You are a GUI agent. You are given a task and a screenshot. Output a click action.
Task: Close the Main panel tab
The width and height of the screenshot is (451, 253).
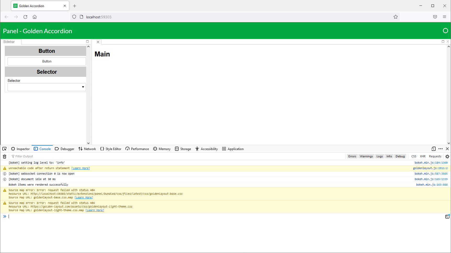(x=98, y=42)
